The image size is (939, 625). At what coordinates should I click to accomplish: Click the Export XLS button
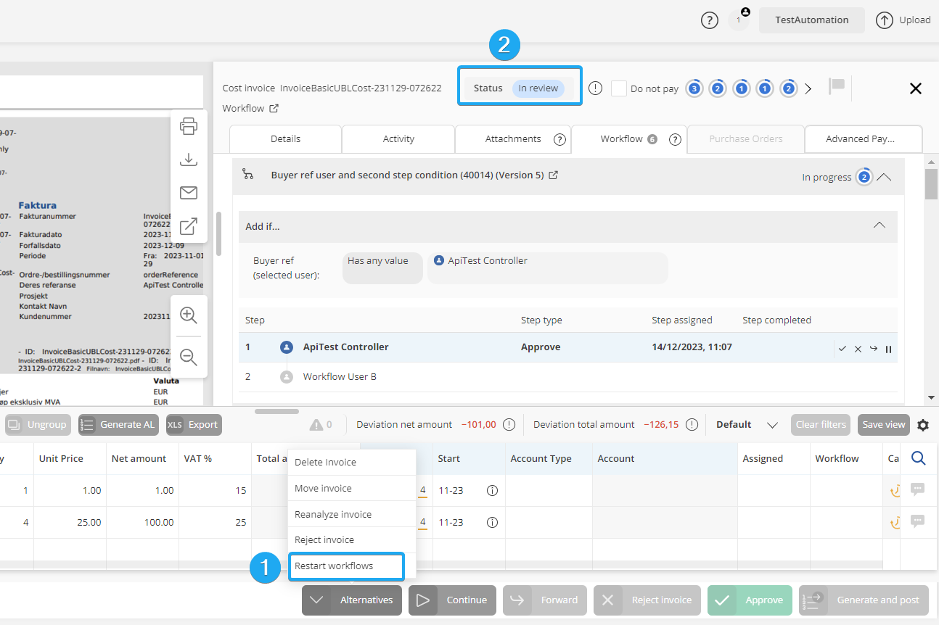pos(194,425)
